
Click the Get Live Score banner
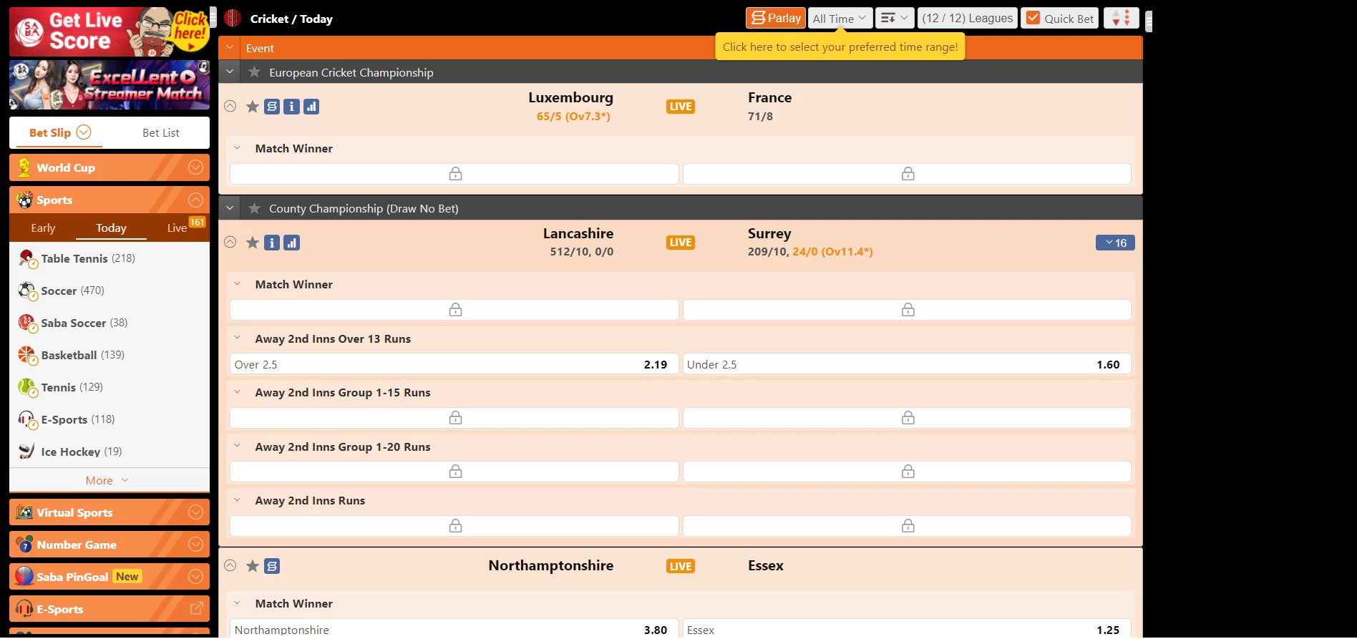110,31
